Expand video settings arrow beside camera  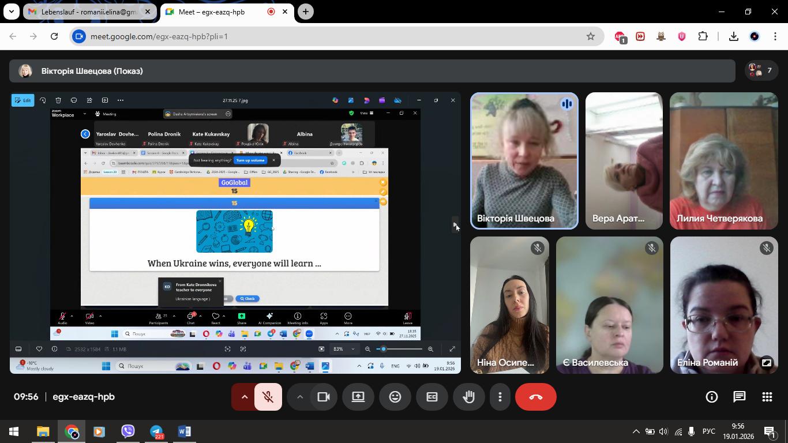pos(299,397)
